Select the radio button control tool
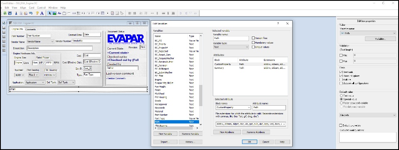Viewport: 399px width, 150px height. [79, 13]
